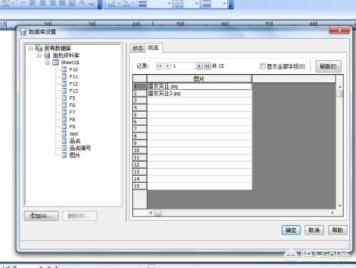The image size is (356, 268).
Task: Select the 图片 field in the tree
Action: click(x=75, y=155)
